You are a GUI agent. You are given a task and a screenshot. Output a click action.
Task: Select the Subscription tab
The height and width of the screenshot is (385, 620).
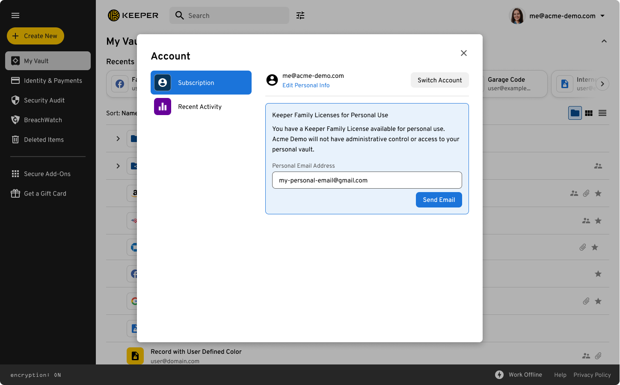click(201, 83)
